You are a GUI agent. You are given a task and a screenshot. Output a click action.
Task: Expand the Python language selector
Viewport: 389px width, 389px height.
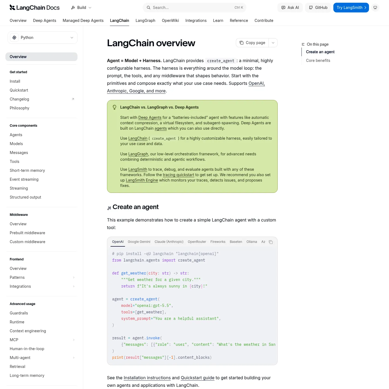[42, 38]
